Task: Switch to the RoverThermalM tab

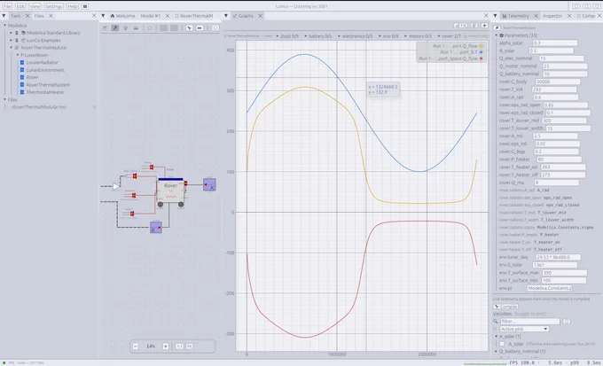Action: click(194, 16)
